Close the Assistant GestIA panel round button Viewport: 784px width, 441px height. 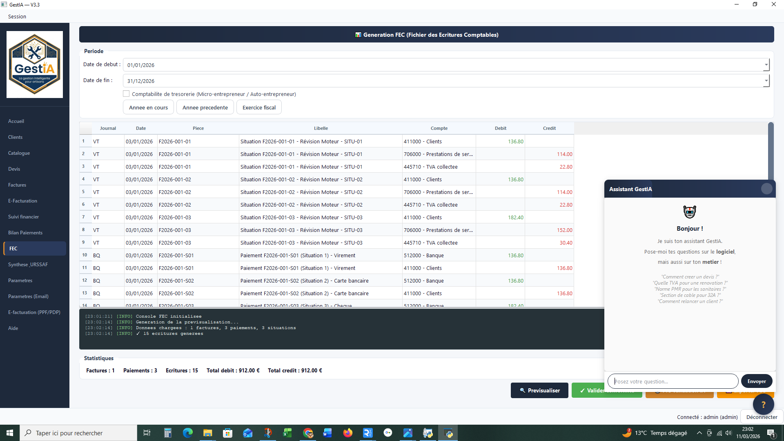coord(766,189)
